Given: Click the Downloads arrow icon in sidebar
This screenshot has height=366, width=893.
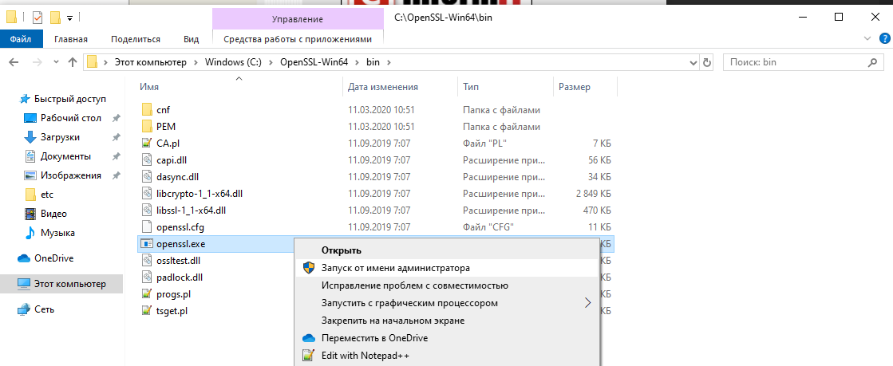Looking at the screenshot, I should (x=31, y=137).
